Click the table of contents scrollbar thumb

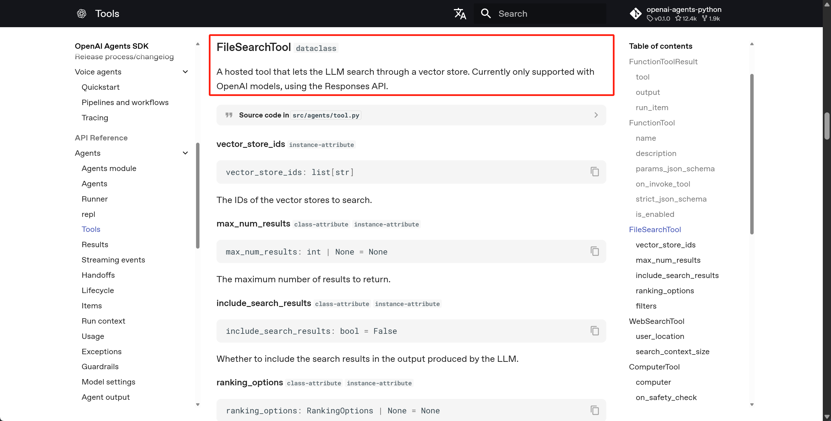pos(752,154)
